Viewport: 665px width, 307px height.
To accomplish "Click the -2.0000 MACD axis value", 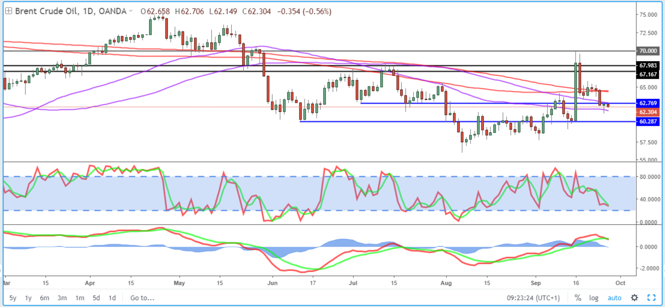I will coord(649,268).
